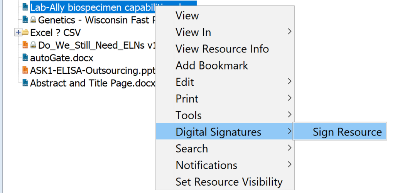Open the Edit submenu
395x193 pixels.
(x=185, y=82)
